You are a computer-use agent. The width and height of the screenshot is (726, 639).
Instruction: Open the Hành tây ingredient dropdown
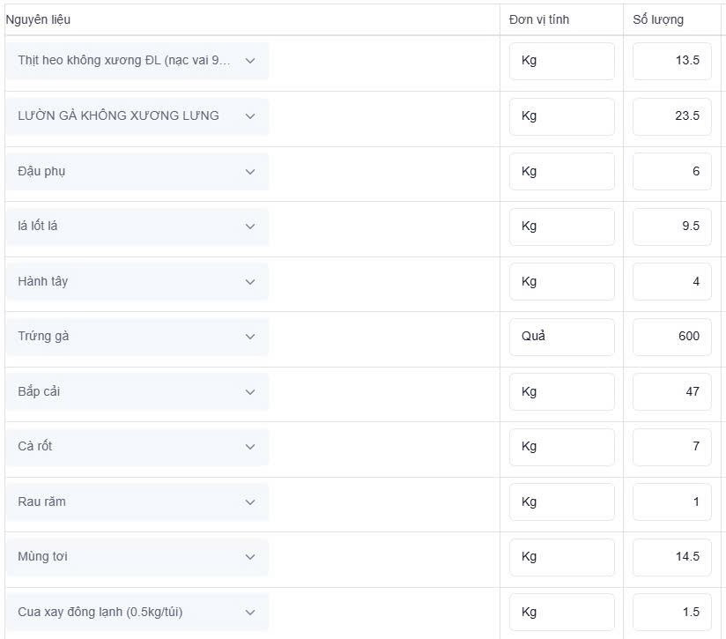tap(137, 281)
